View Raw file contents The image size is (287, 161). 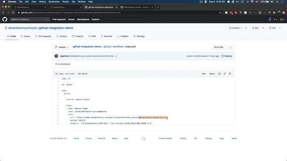pos(204,74)
